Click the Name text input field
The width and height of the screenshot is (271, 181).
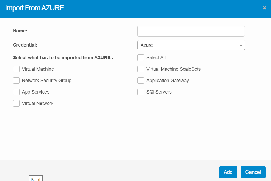point(191,31)
